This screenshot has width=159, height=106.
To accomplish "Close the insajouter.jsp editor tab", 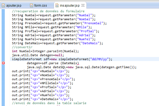I will 83,5.
